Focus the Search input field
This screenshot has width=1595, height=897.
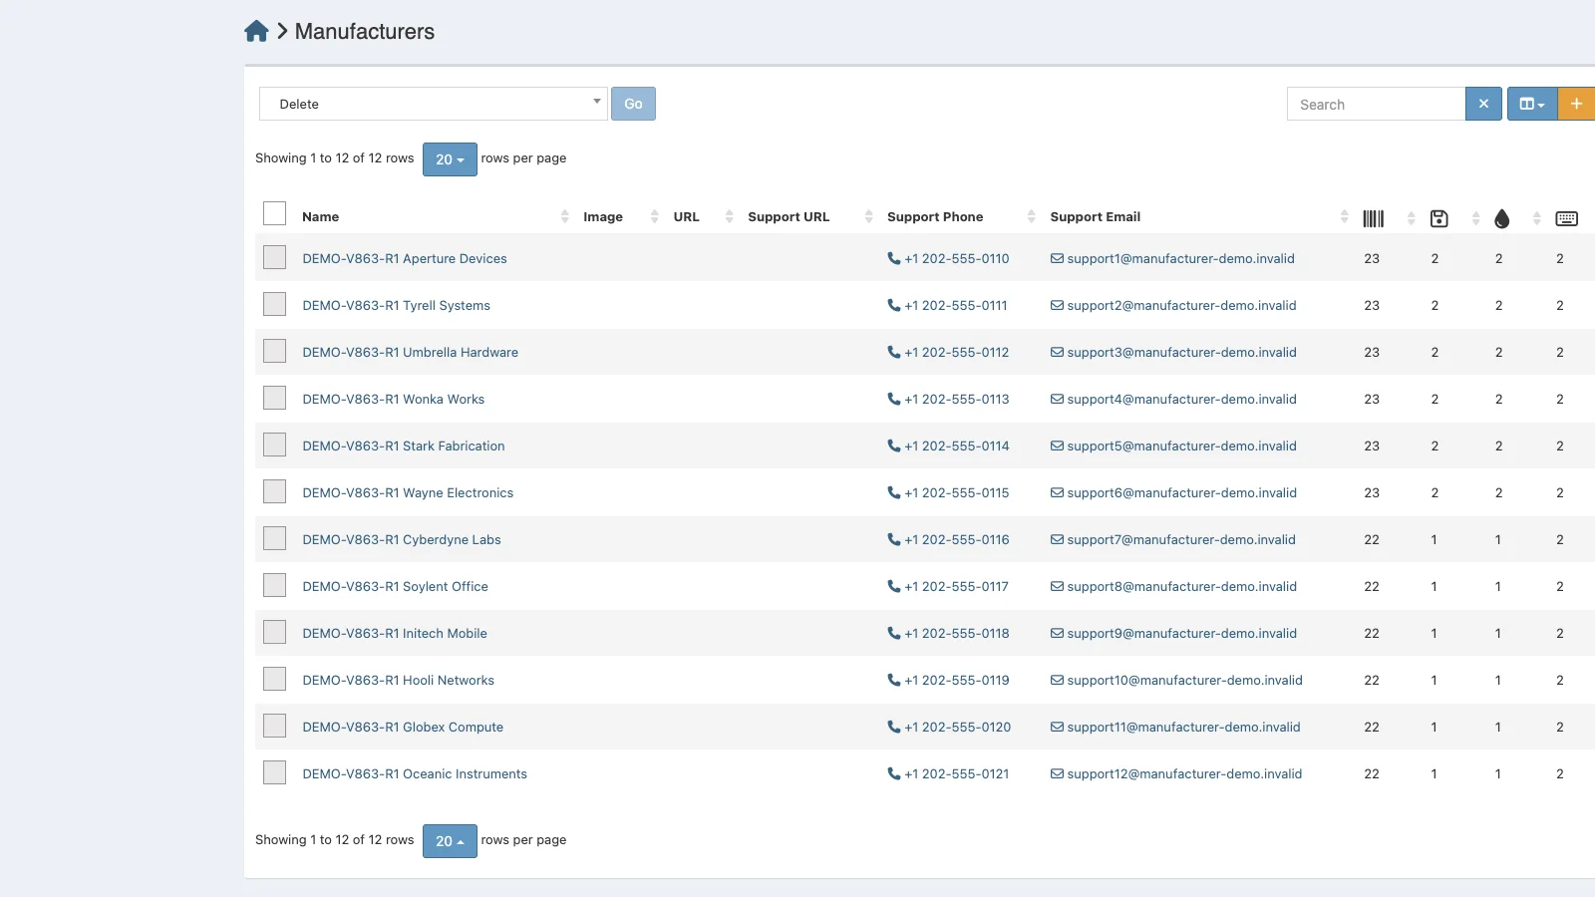1376,104
